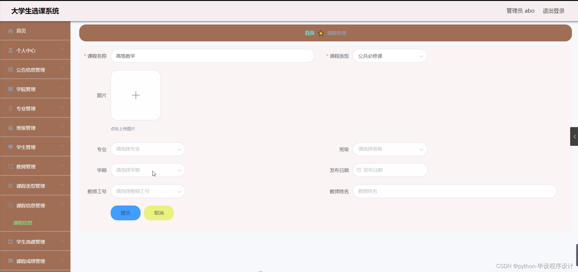Click the calendar icon in 发布日期 field
Screen dimensions: 578x272
tap(358, 170)
